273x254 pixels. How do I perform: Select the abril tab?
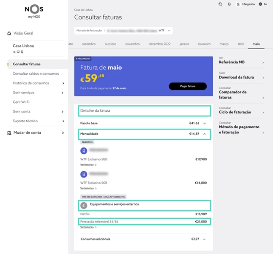click(241, 44)
